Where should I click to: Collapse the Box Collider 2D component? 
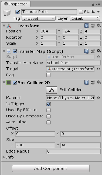[x=4, y=82]
